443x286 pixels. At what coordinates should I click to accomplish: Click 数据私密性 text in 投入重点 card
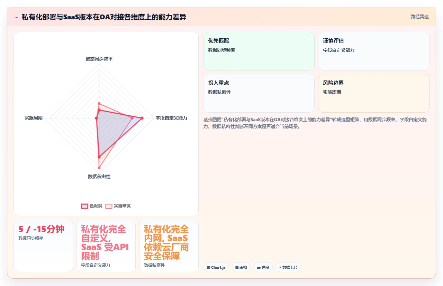coord(219,92)
